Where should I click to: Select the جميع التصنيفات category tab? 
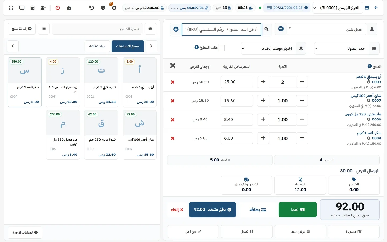pos(128,46)
